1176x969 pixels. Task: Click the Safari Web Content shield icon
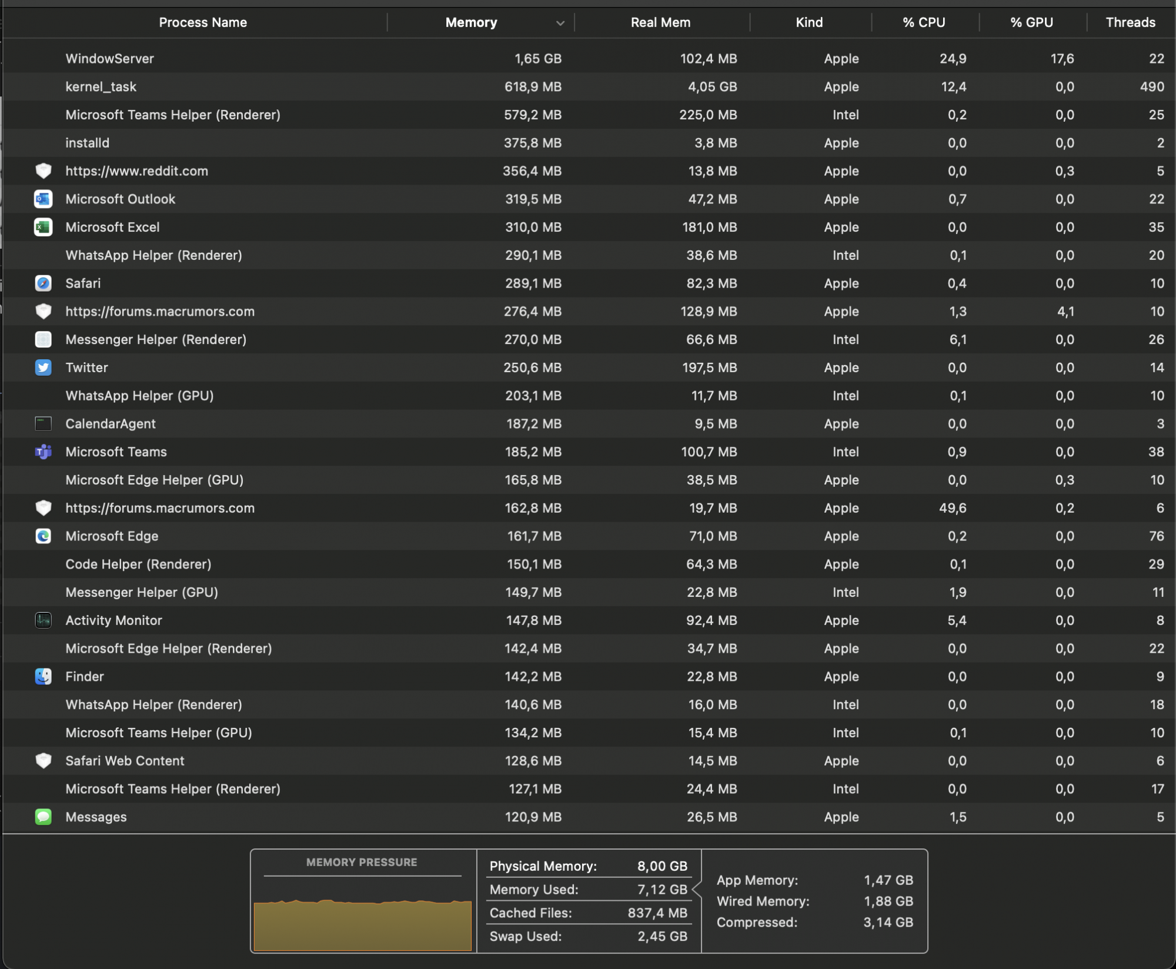coord(43,761)
